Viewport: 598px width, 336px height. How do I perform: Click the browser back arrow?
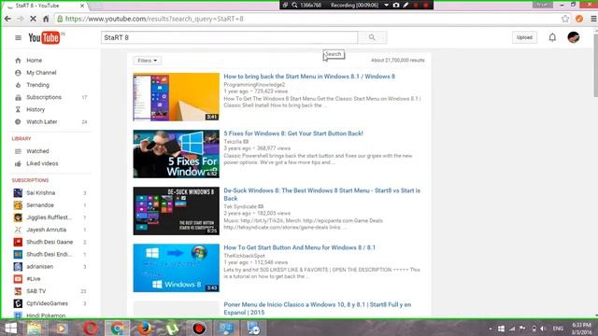tap(7, 19)
